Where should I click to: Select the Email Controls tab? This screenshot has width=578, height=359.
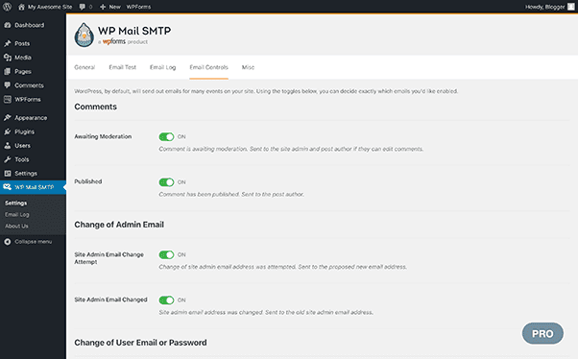coord(208,67)
